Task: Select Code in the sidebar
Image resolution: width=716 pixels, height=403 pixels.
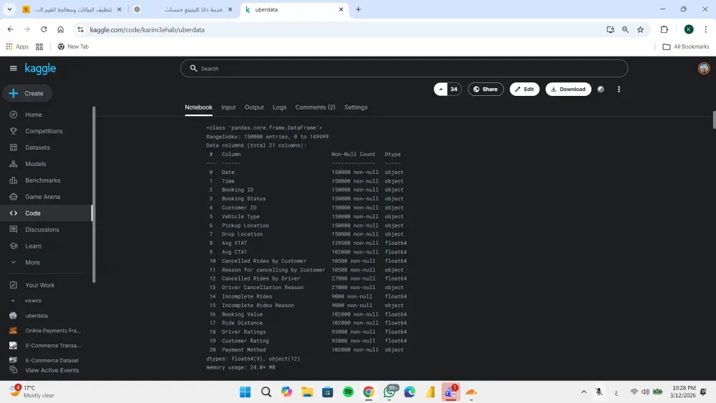Action: pos(46,213)
